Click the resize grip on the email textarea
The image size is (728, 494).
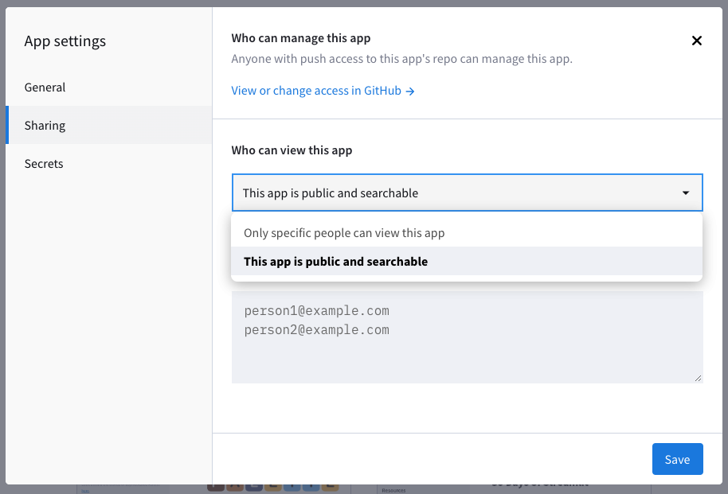[x=699, y=376]
